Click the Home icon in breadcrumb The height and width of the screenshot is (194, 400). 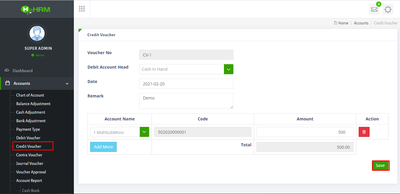click(335, 23)
